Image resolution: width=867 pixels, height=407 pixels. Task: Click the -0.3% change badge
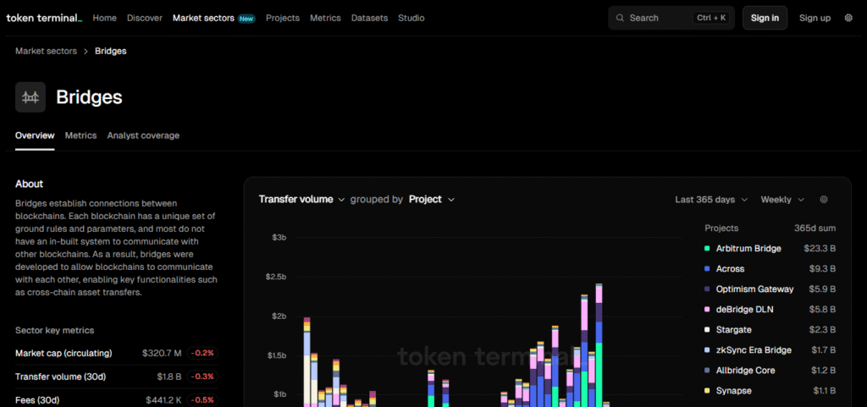pos(202,377)
